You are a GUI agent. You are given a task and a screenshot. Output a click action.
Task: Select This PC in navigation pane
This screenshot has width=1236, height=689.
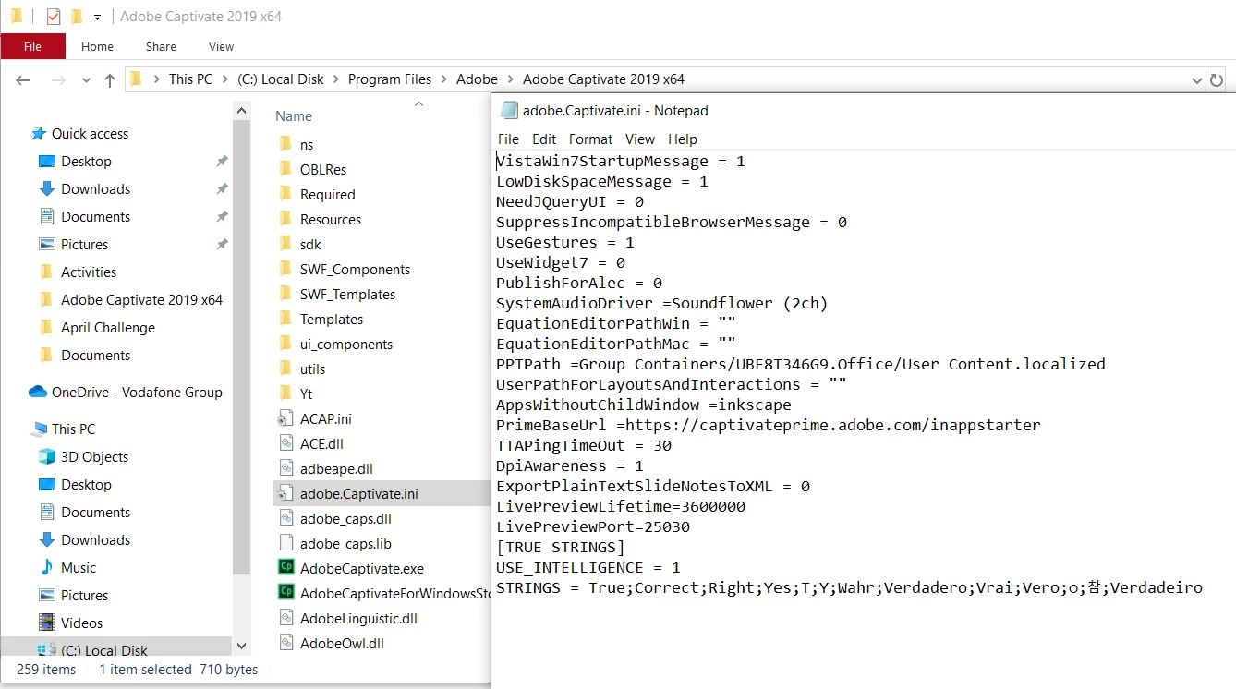(73, 429)
